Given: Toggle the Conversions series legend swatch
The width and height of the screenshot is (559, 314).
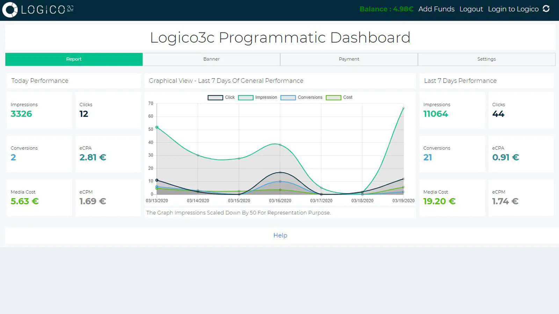Looking at the screenshot, I should pyautogui.click(x=288, y=98).
